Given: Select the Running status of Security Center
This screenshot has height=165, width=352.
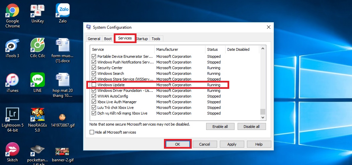Looking at the screenshot, I should [214, 68].
